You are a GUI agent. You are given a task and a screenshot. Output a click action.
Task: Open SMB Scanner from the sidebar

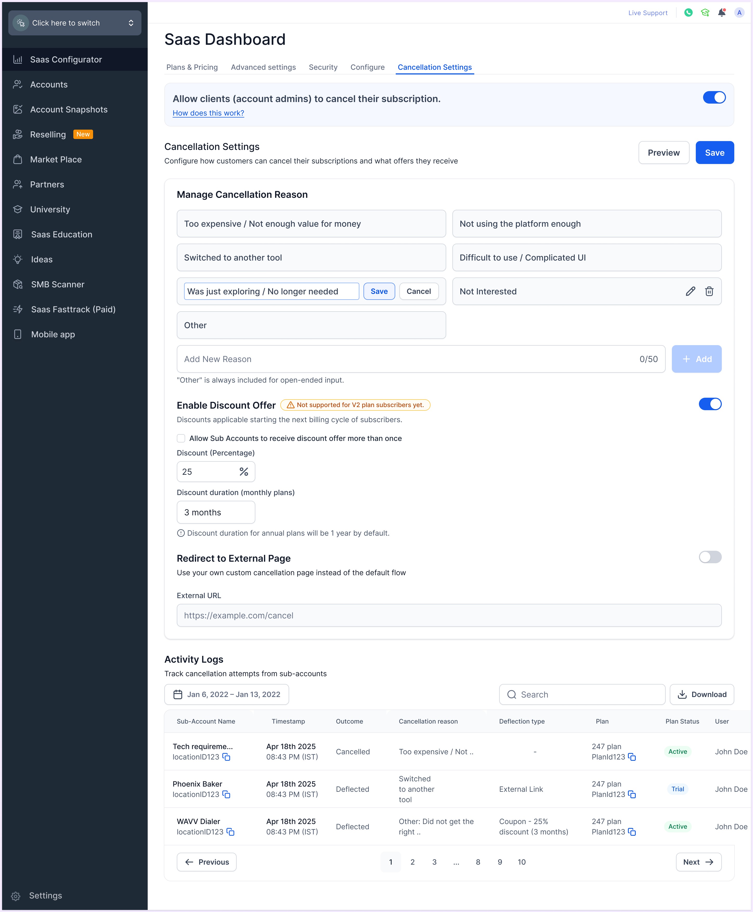click(x=57, y=284)
